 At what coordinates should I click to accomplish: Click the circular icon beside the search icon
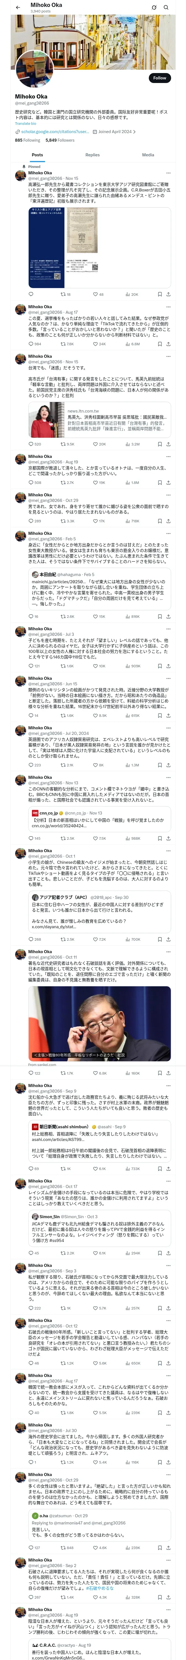pyautogui.click(x=154, y=7)
